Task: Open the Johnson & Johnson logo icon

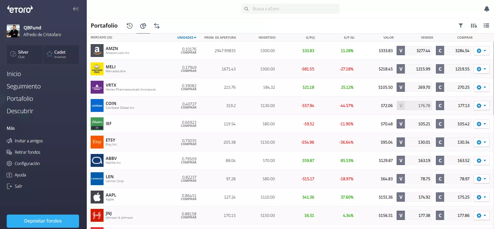Action: coord(97,215)
